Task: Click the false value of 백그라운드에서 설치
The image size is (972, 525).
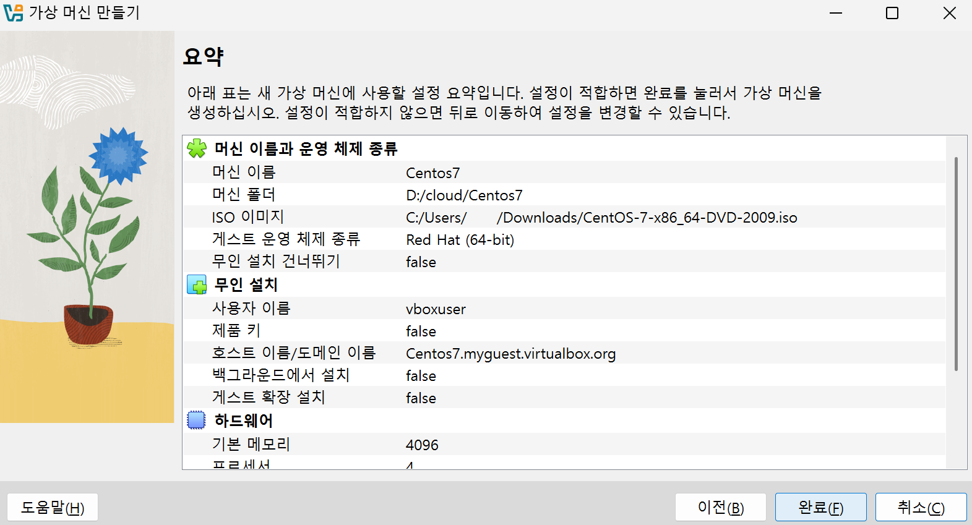Action: click(421, 376)
